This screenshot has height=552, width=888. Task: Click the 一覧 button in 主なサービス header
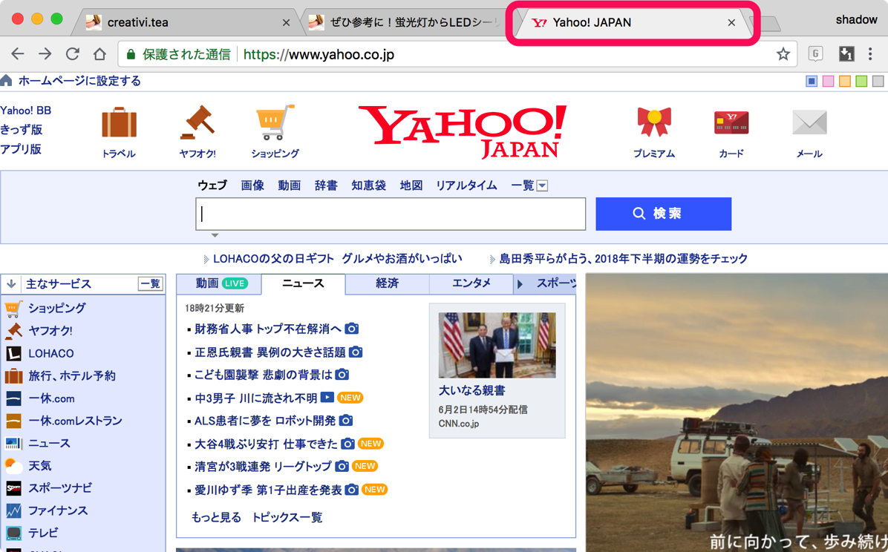point(150,283)
